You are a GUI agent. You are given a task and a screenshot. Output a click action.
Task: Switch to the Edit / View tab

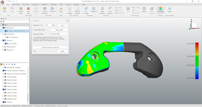tap(16, 4)
